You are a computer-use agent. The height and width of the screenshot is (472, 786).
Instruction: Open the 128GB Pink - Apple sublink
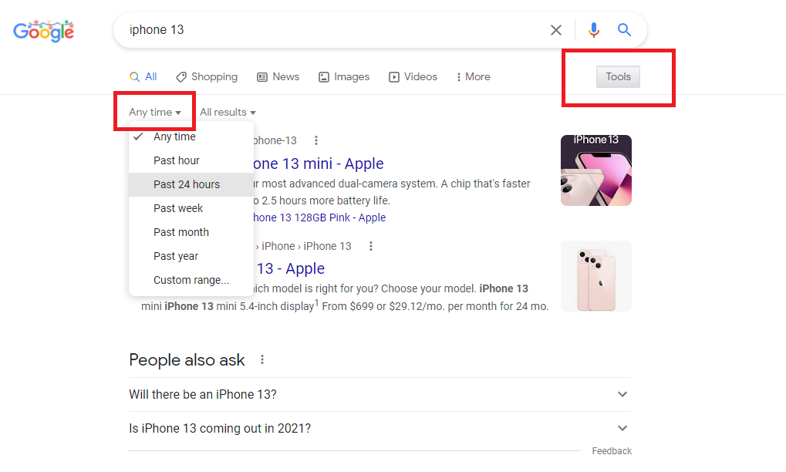pos(320,217)
